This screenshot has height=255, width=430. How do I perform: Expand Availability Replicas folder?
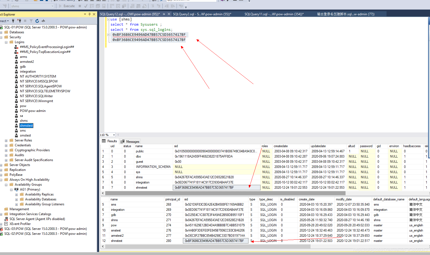(x=16, y=194)
